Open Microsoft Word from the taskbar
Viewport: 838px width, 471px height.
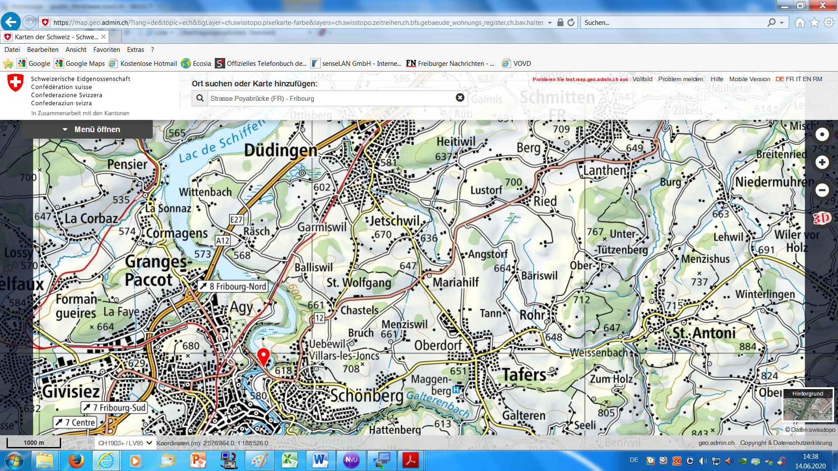click(320, 461)
